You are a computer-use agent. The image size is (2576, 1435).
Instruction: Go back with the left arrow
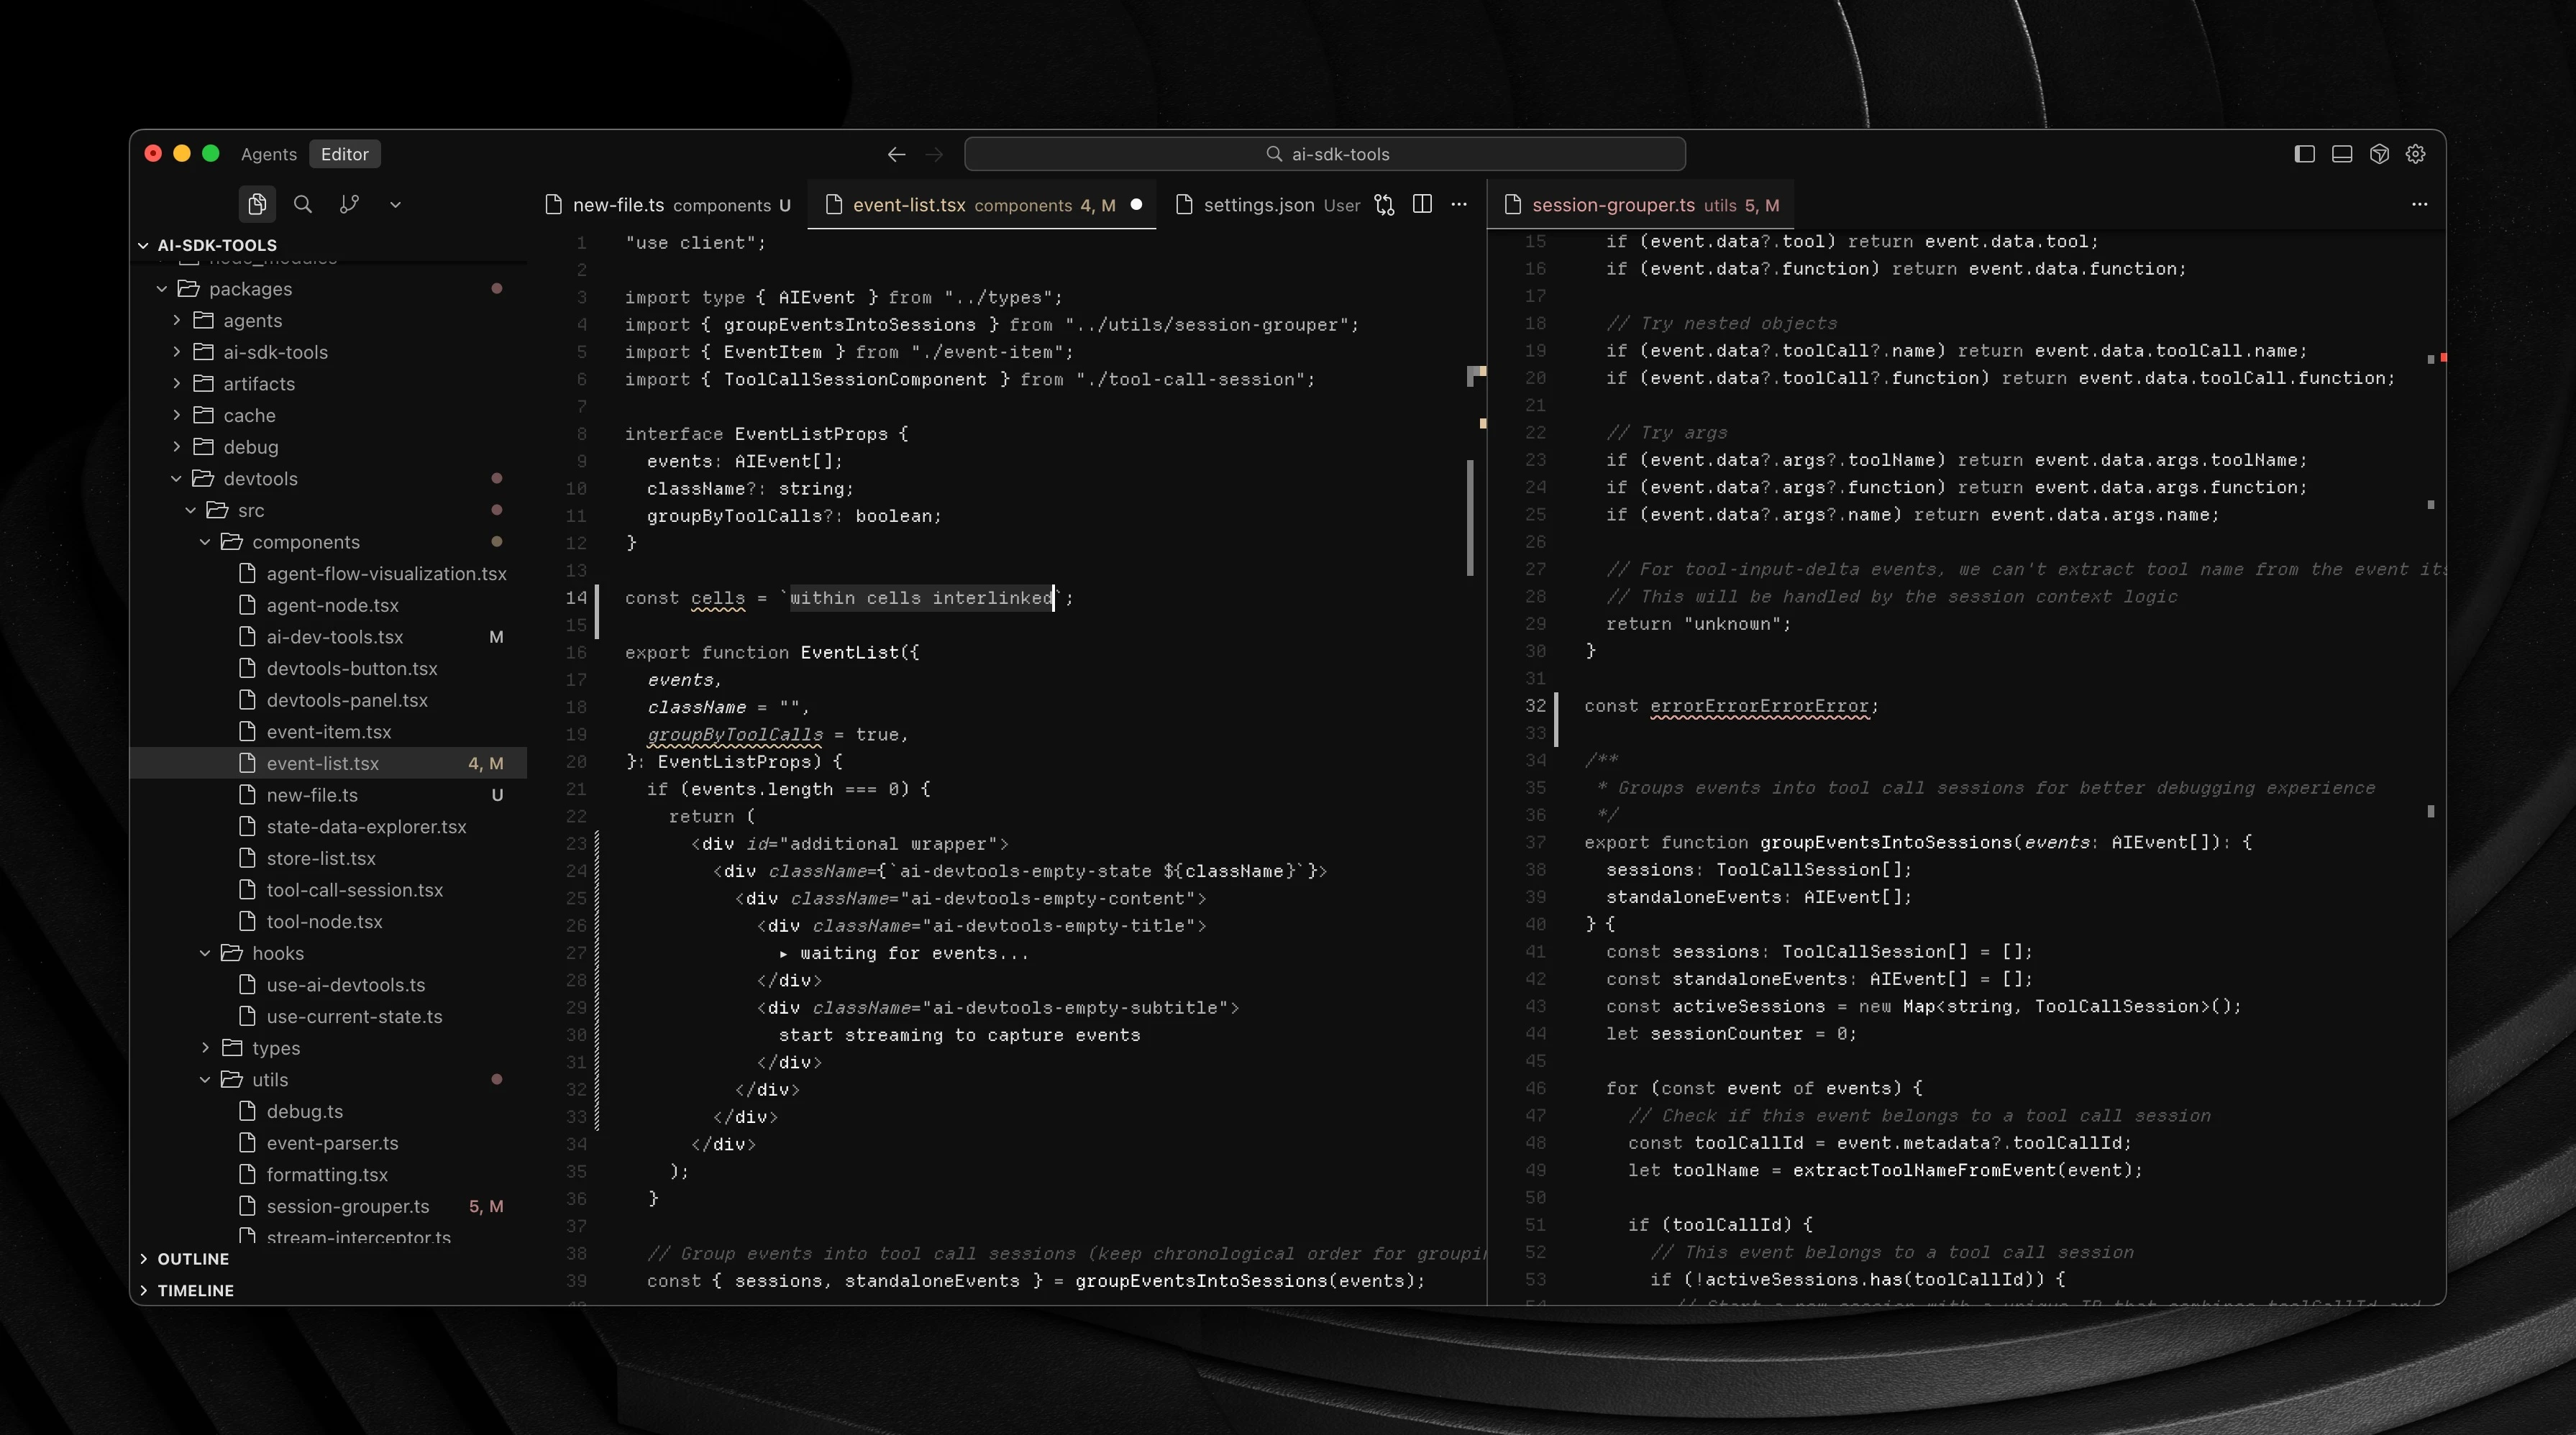(x=896, y=154)
